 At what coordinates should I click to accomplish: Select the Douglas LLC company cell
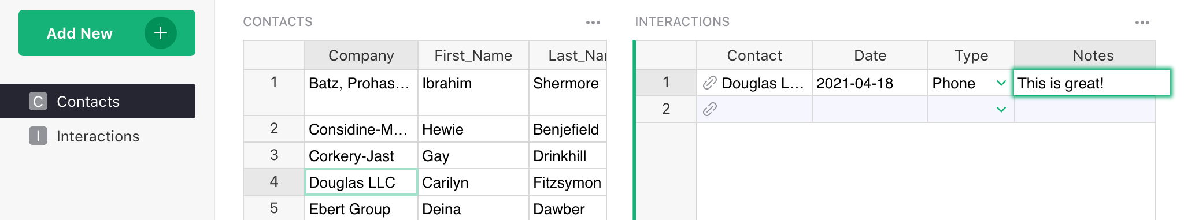point(361,182)
